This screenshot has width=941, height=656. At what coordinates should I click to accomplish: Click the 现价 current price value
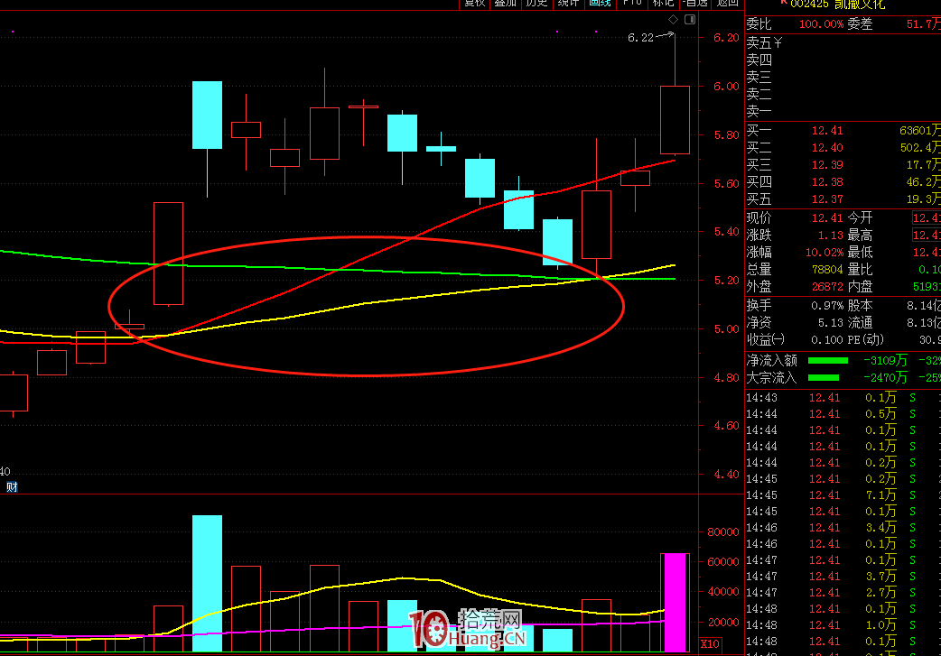point(827,217)
